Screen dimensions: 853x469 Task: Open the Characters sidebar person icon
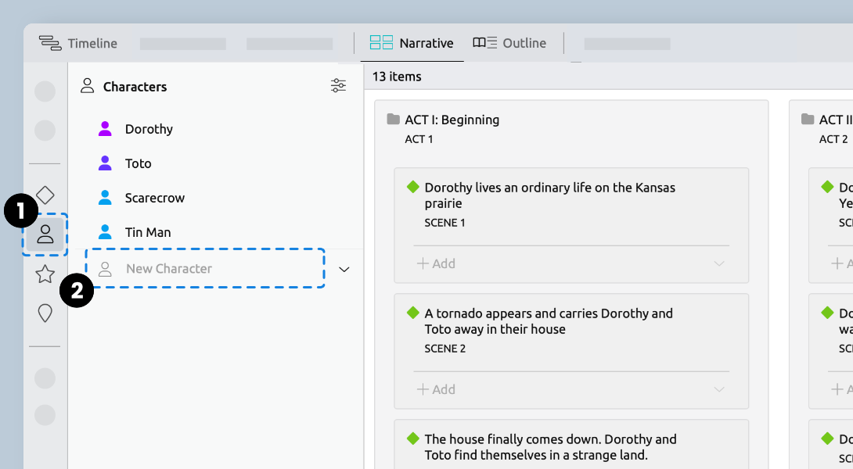click(45, 234)
